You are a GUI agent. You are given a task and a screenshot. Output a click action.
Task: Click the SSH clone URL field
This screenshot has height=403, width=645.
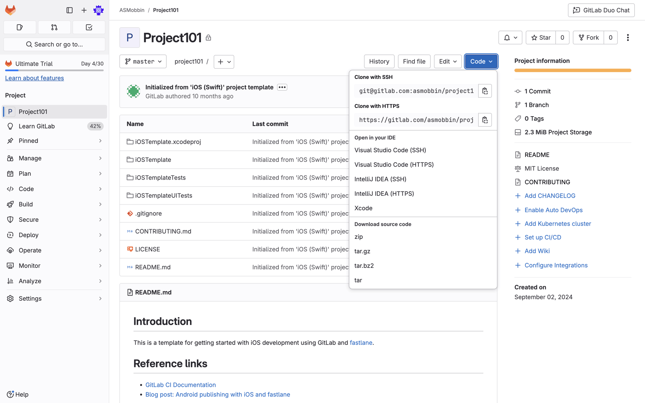[x=416, y=91]
